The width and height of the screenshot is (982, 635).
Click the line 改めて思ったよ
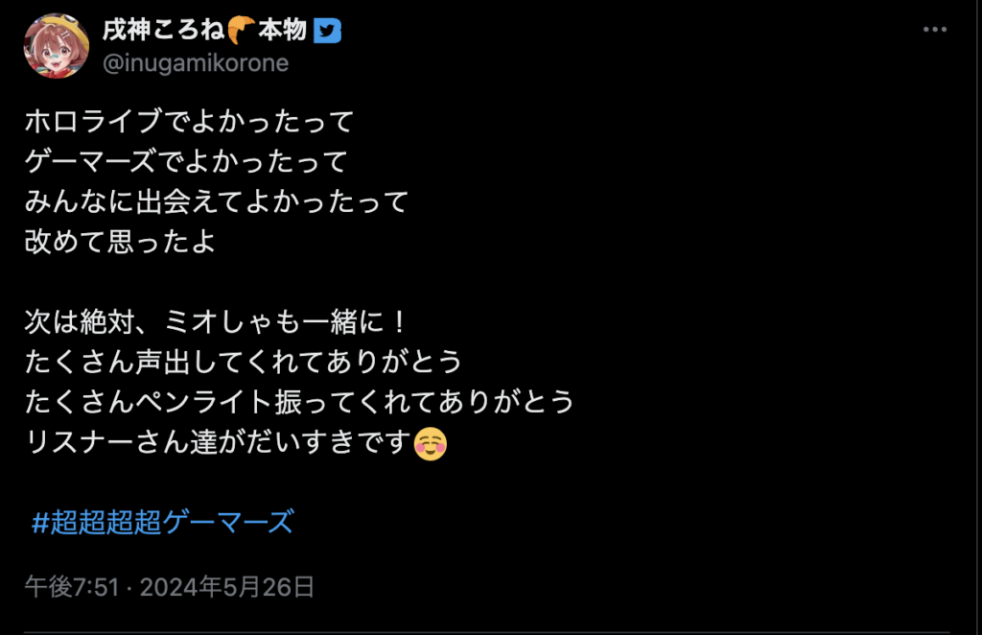click(x=120, y=242)
